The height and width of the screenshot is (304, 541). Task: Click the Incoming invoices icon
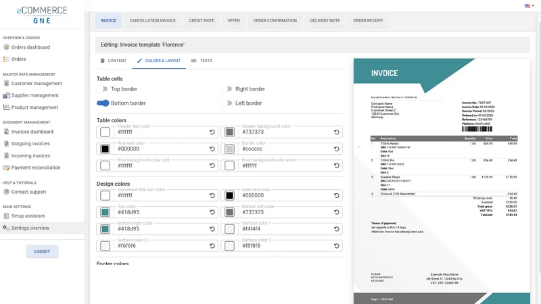(6, 156)
